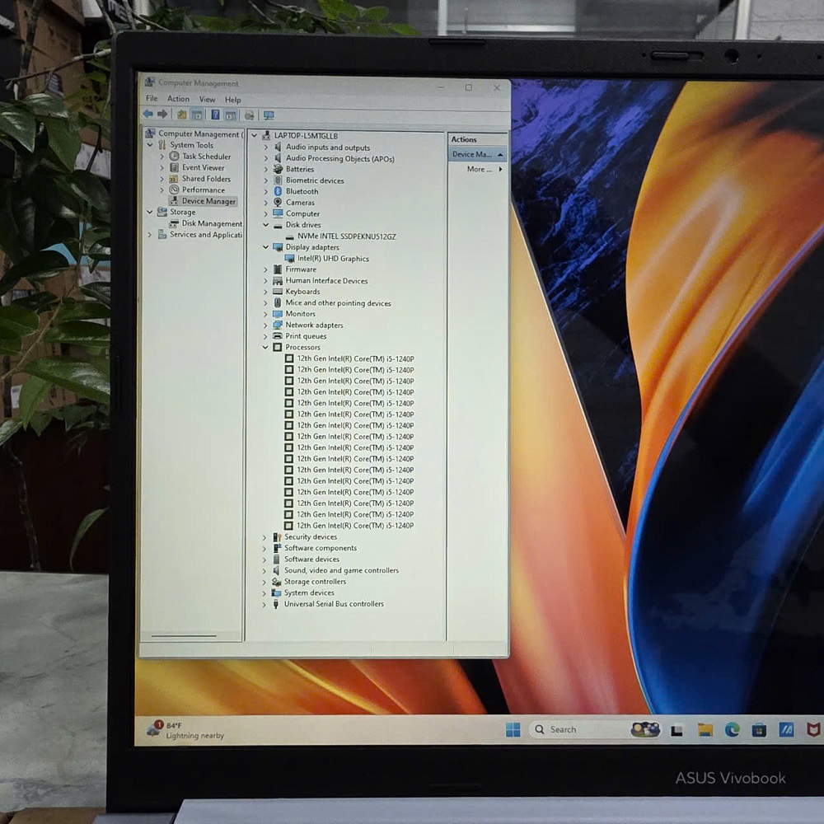Viewport: 824px width, 824px height.
Task: Click the Network adapters category icon
Action: (x=278, y=325)
